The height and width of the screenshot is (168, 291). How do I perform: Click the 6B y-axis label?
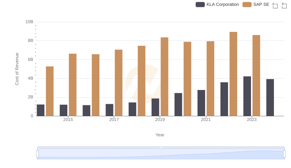click(x=31, y=59)
